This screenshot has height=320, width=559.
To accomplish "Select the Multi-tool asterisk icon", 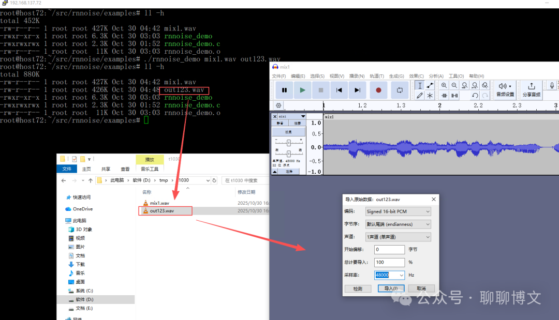I will click(x=430, y=96).
